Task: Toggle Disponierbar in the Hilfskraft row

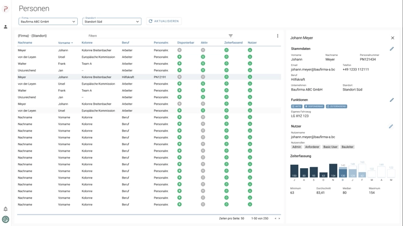Action: point(179,77)
